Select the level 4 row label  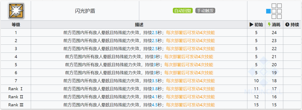click(16, 57)
